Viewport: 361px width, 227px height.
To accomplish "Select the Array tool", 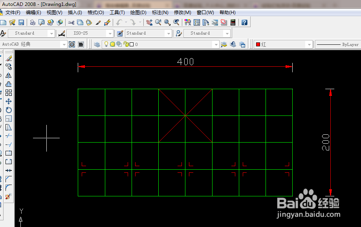I will click(x=9, y=93).
